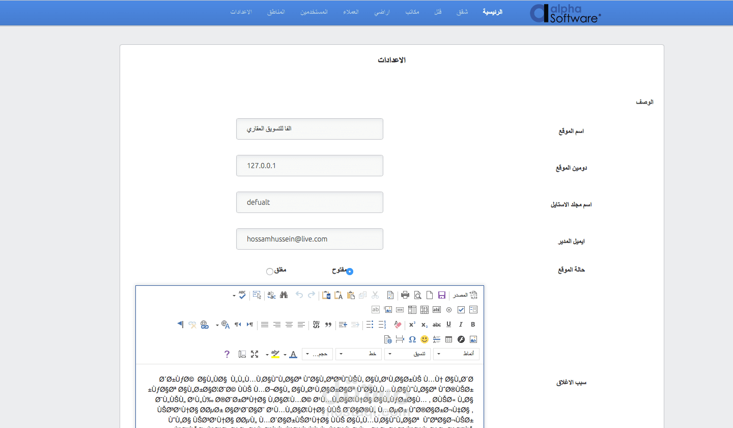Open اراضي in top navigation
Viewport: 733px width, 428px height.
coord(382,11)
